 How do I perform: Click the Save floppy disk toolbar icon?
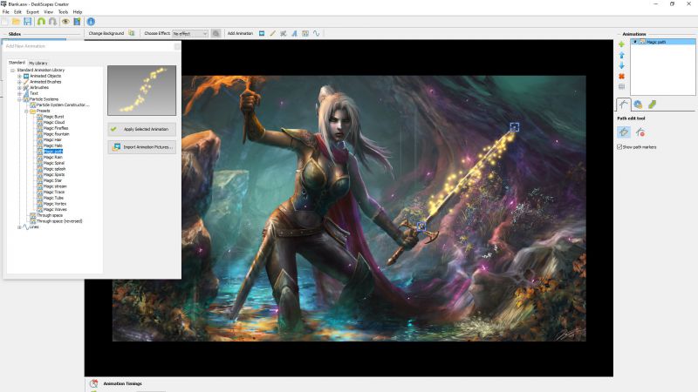[x=28, y=21]
